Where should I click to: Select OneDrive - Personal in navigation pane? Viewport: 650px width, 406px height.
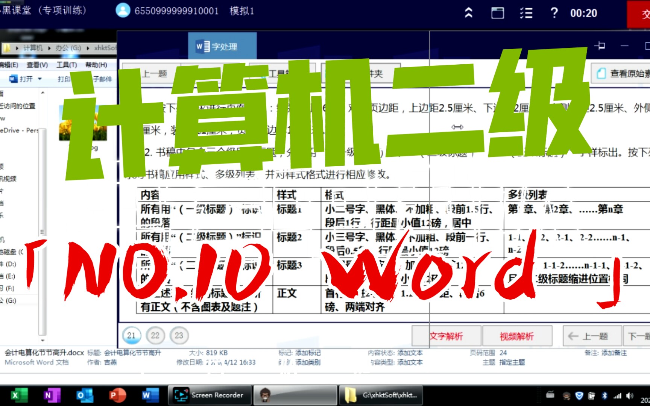point(19,130)
